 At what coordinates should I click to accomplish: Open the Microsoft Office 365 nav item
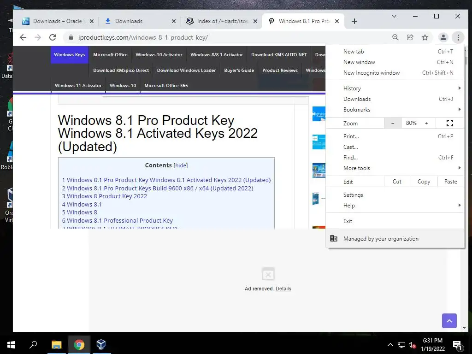point(166,85)
